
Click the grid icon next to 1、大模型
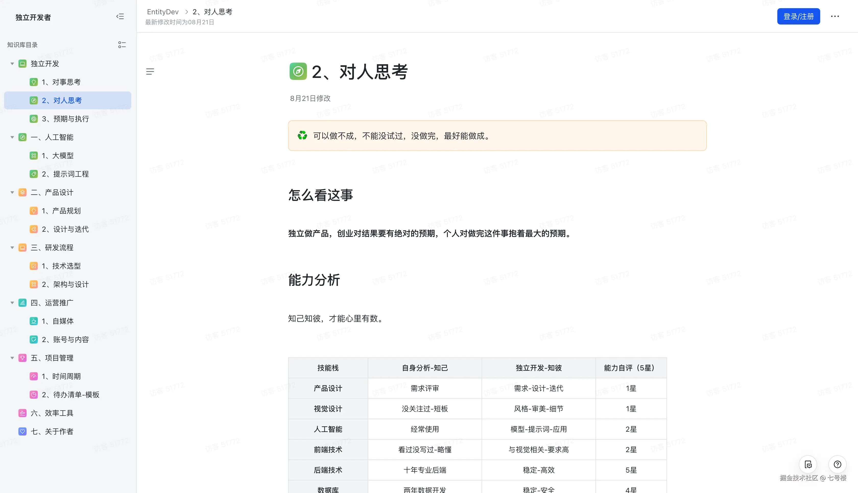pyautogui.click(x=33, y=155)
